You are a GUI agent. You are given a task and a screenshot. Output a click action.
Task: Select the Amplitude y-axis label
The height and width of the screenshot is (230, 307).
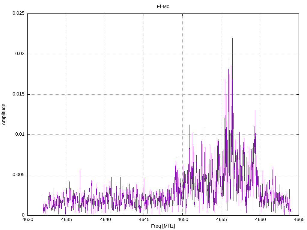coord(4,114)
